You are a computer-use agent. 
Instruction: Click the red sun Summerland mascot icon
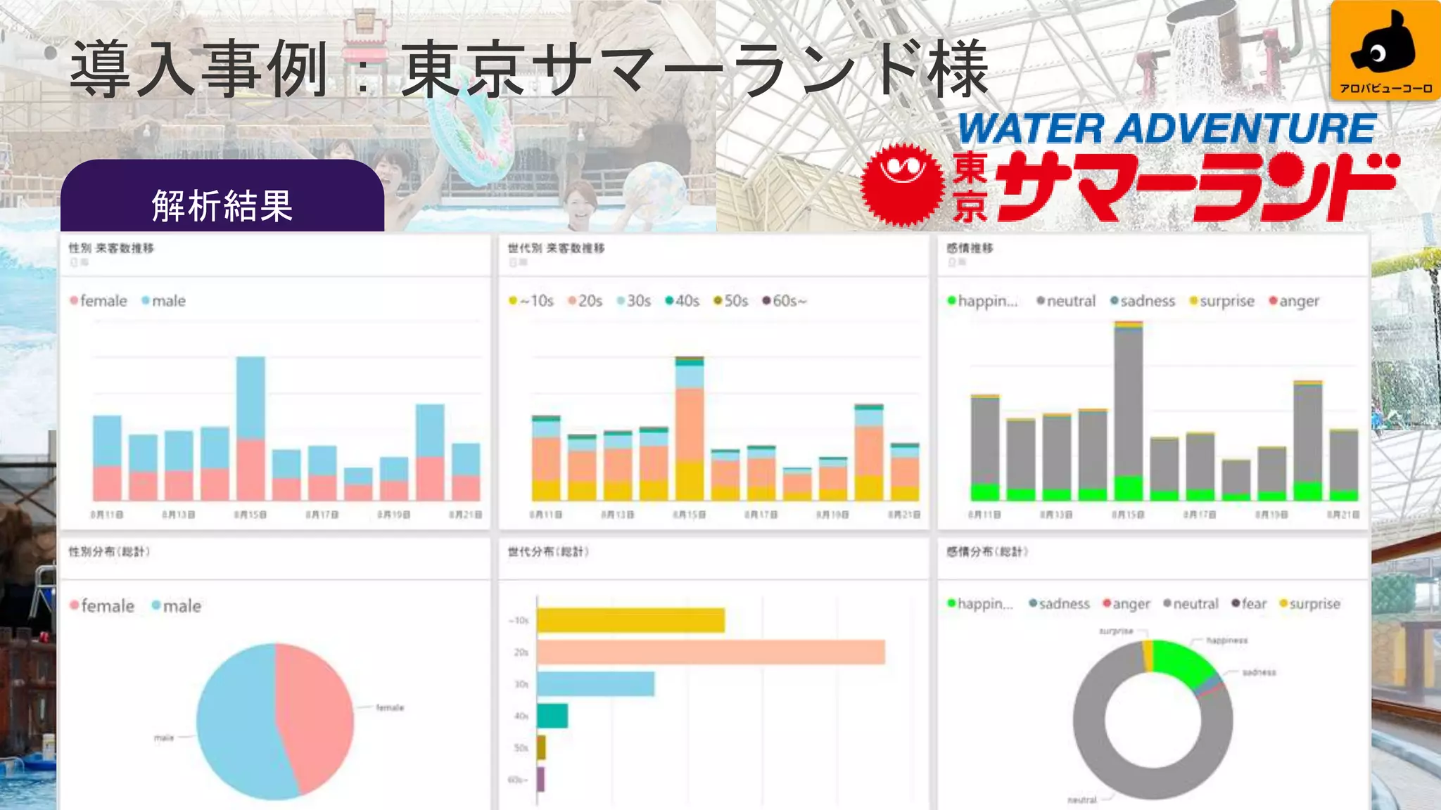pos(903,183)
